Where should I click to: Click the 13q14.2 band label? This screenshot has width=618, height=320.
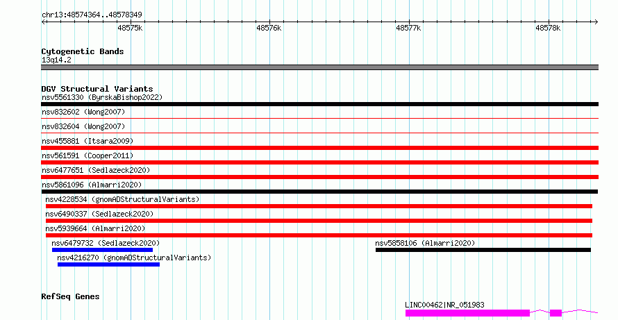[x=56, y=60]
